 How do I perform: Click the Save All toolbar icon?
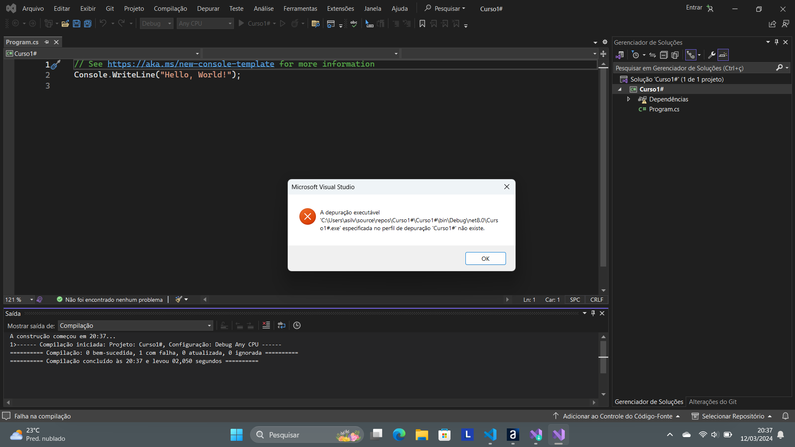[88, 24]
